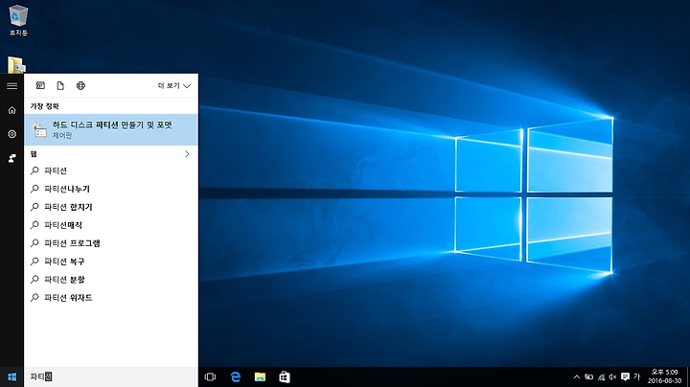This screenshot has height=387, width=690.
Task: Open File Explorer from taskbar
Action: tap(260, 376)
